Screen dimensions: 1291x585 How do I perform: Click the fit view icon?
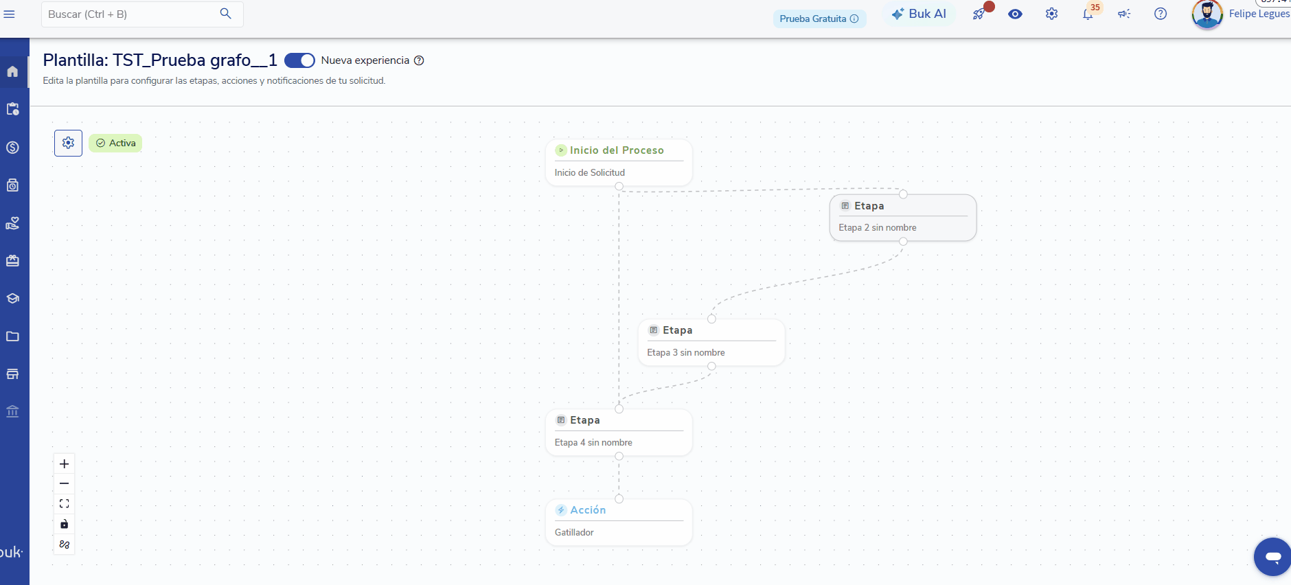click(64, 504)
